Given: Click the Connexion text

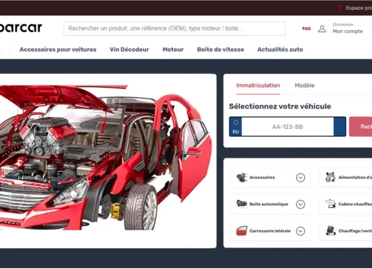Looking at the screenshot, I should pyautogui.click(x=343, y=24).
